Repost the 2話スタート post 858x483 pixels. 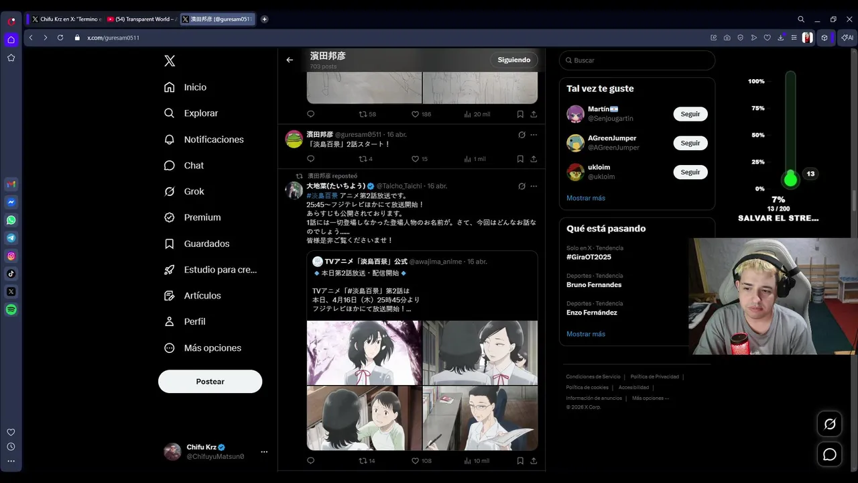(x=366, y=159)
